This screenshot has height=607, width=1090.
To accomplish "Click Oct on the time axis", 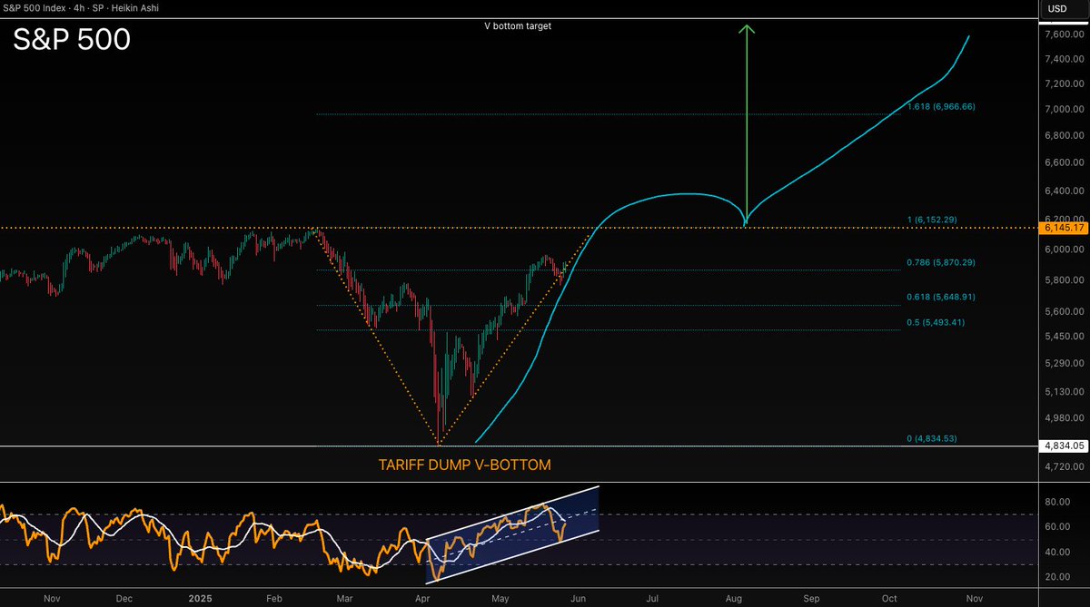I will (889, 599).
